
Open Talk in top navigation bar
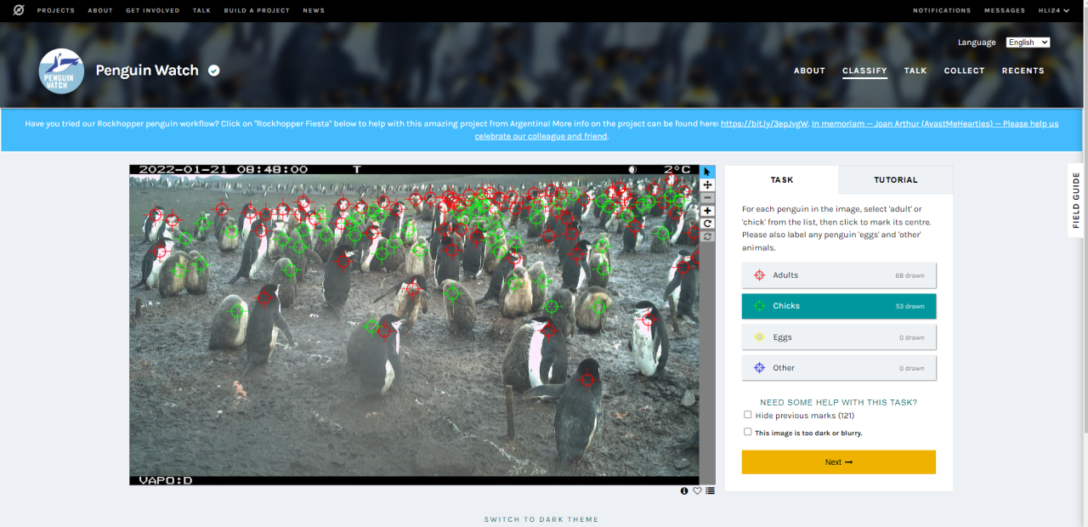coord(201,10)
